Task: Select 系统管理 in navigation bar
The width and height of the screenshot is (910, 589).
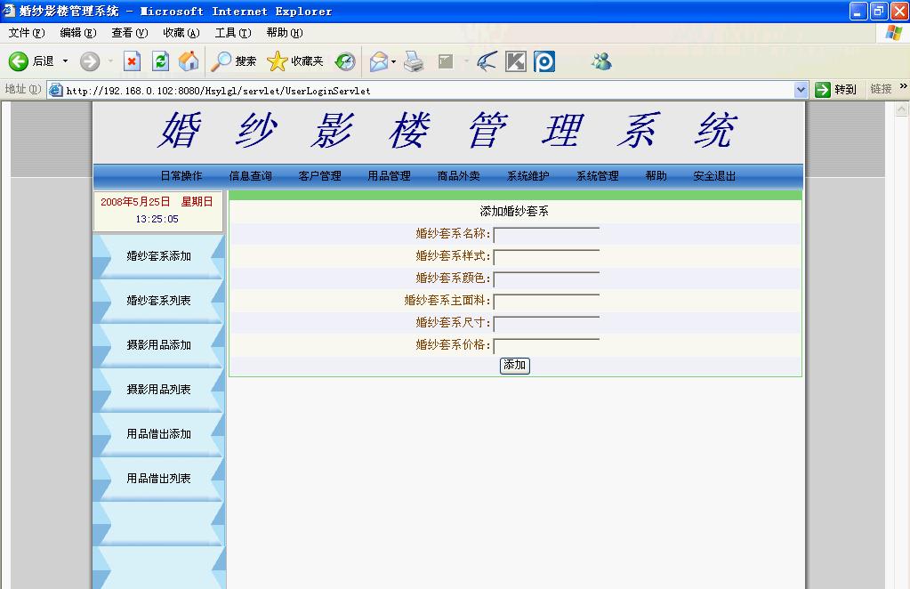Action: [597, 176]
